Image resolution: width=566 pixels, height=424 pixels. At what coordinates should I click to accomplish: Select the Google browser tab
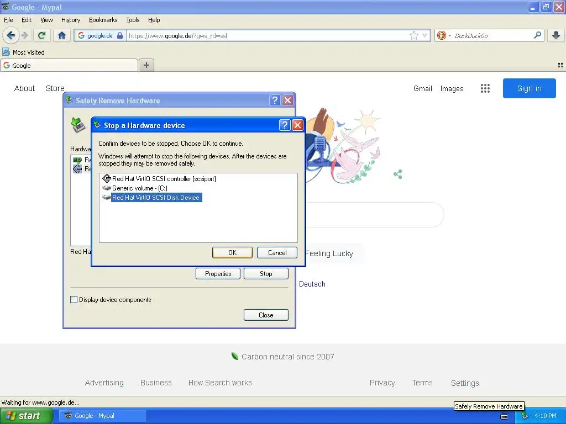pos(69,65)
